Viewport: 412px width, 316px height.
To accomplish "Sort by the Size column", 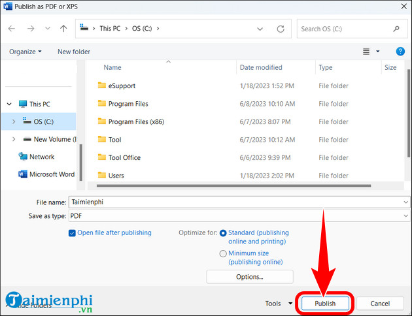I will (x=390, y=67).
